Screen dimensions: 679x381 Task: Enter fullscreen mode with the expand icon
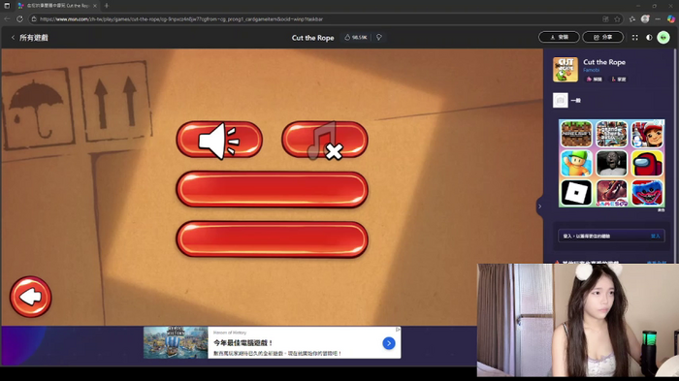click(x=634, y=38)
